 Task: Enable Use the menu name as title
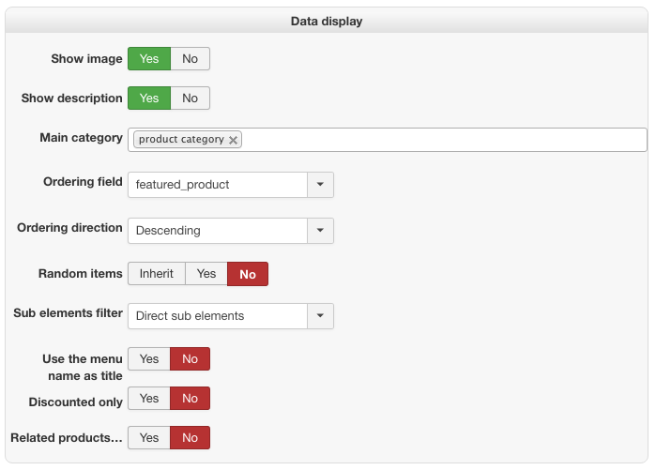tap(149, 359)
